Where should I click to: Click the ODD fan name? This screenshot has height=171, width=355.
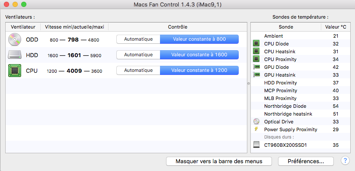32,40
